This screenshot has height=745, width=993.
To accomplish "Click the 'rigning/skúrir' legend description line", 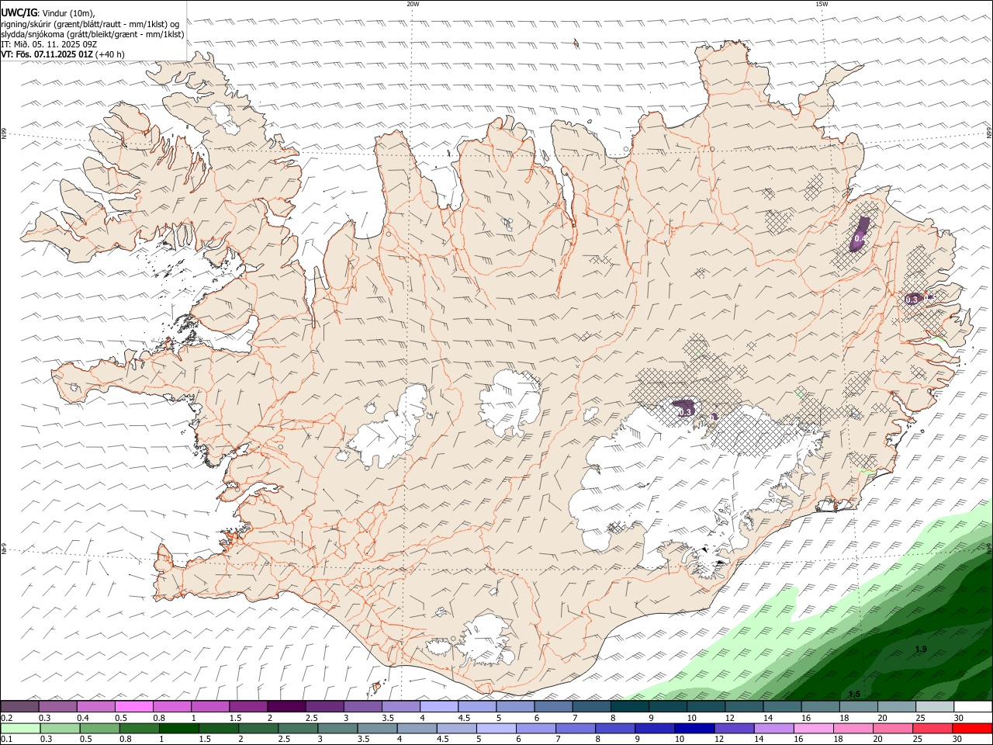I will 90,24.
